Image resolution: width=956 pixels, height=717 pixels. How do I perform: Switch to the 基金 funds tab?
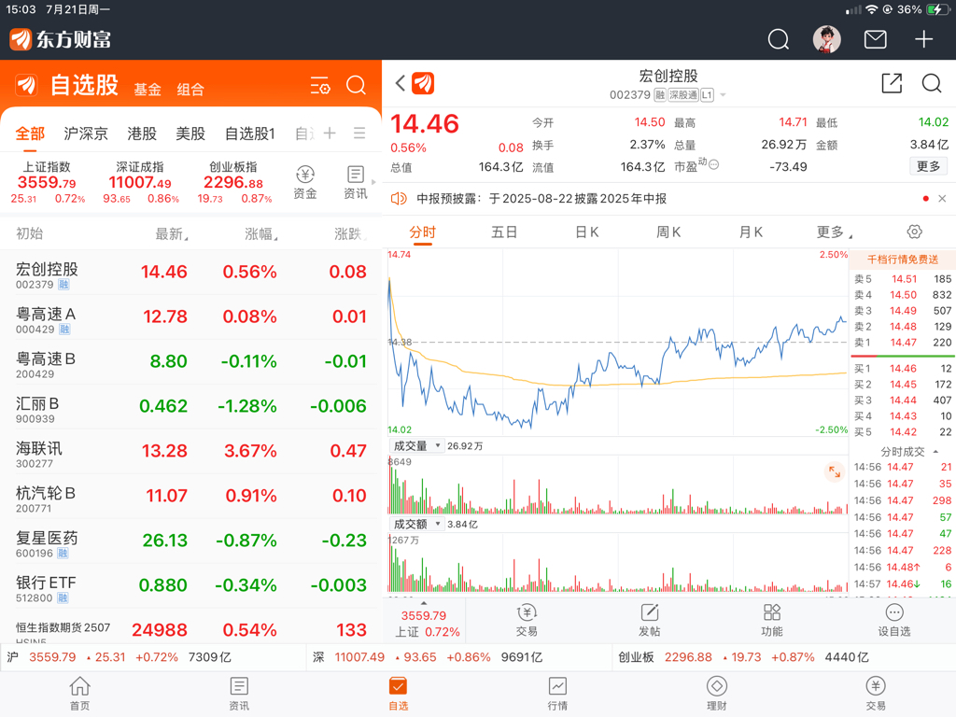point(148,90)
